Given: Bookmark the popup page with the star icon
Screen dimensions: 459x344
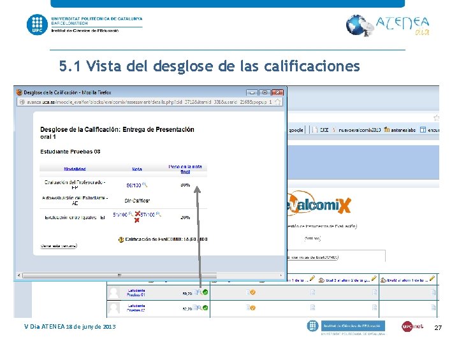Looking at the screenshot, I should point(277,102).
